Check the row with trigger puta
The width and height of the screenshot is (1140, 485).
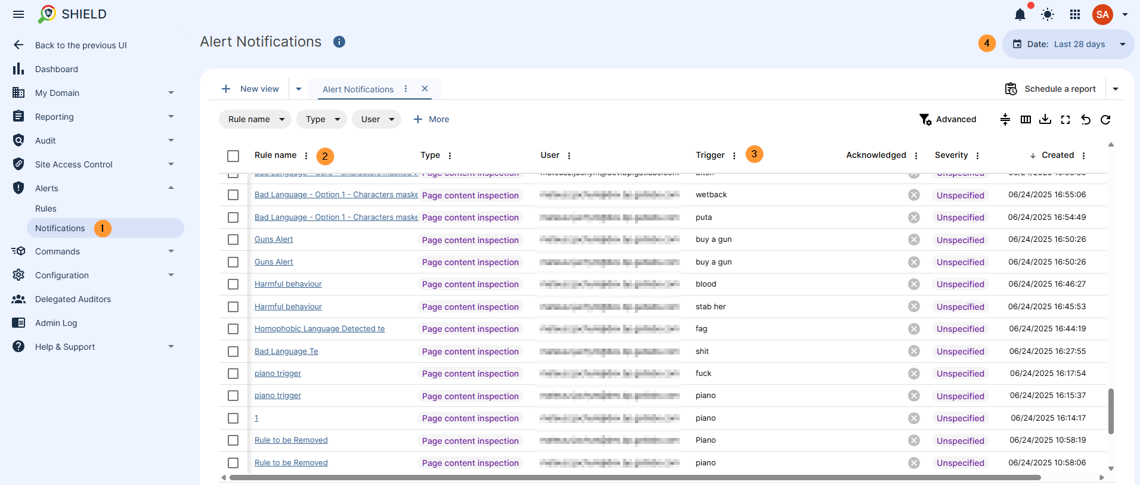click(x=233, y=217)
